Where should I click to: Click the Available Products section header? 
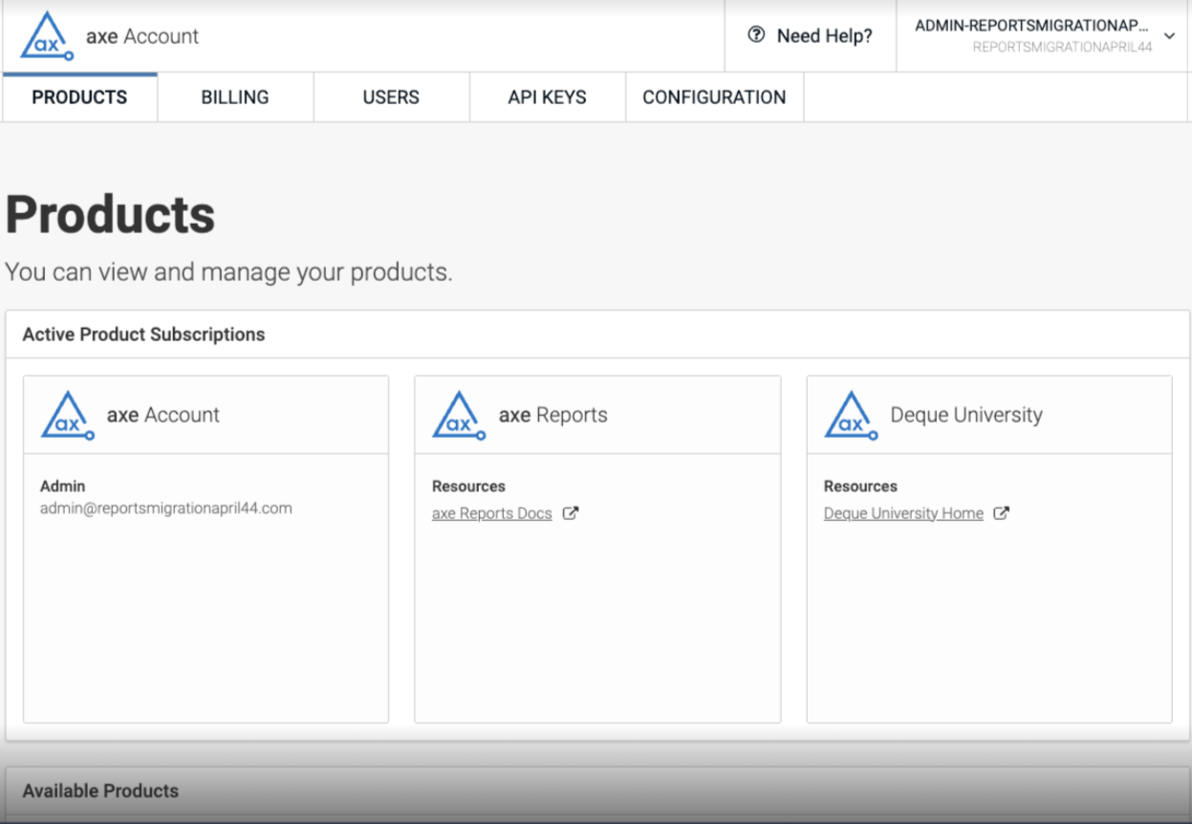coord(100,791)
